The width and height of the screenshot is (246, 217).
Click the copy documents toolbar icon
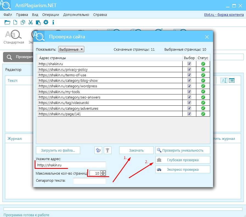click(23, 22)
